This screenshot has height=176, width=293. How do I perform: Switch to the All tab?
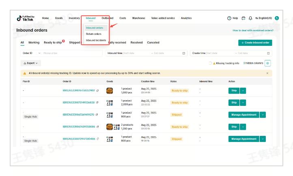(22, 43)
